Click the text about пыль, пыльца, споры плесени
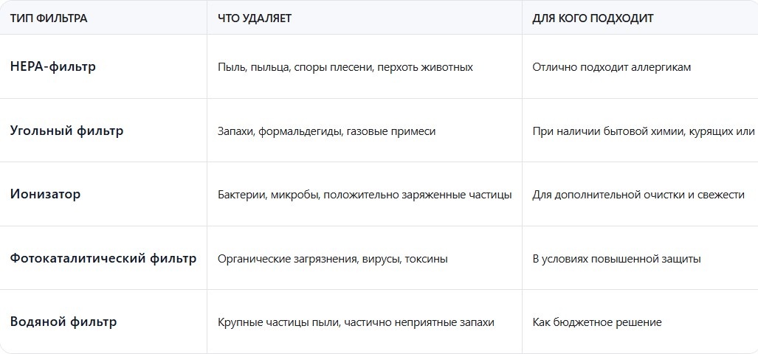Screen dimensions: 758x354 345,67
